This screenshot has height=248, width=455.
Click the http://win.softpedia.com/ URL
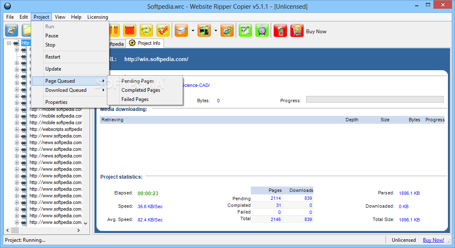point(156,59)
